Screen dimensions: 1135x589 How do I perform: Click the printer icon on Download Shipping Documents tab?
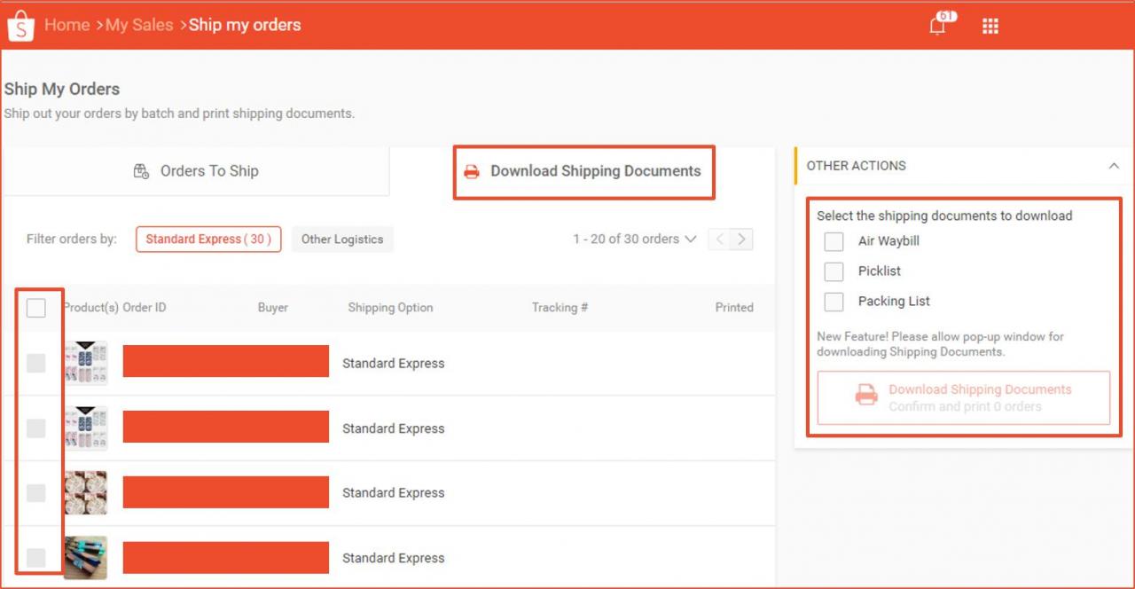[x=472, y=172]
